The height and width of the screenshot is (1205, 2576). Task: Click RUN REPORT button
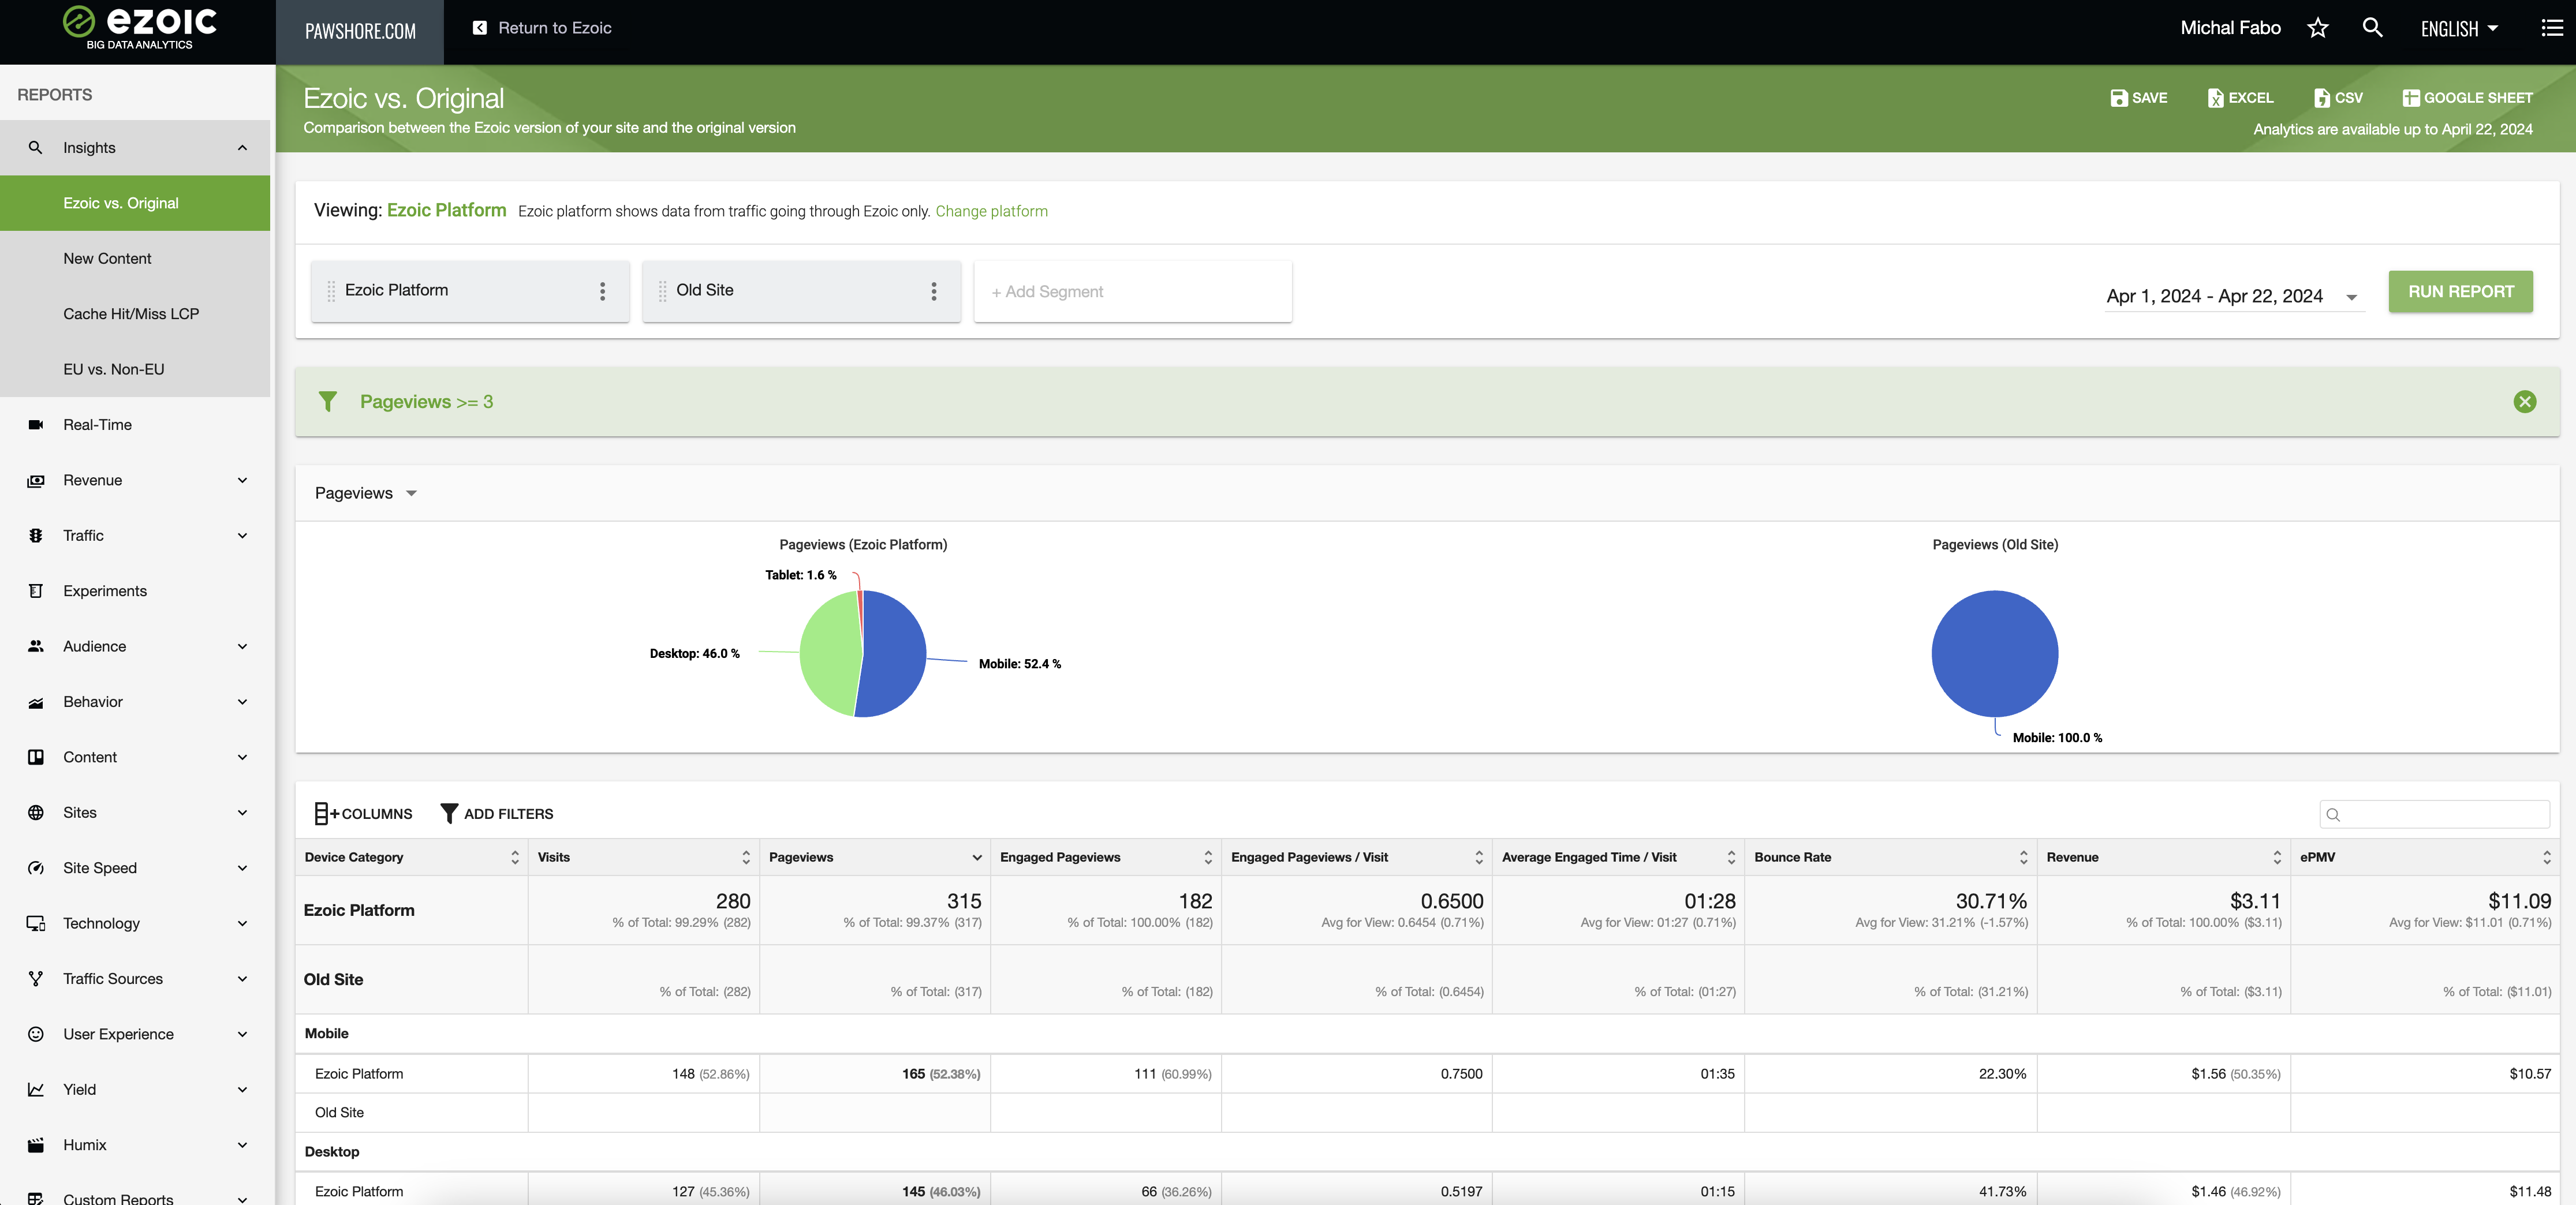tap(2461, 291)
